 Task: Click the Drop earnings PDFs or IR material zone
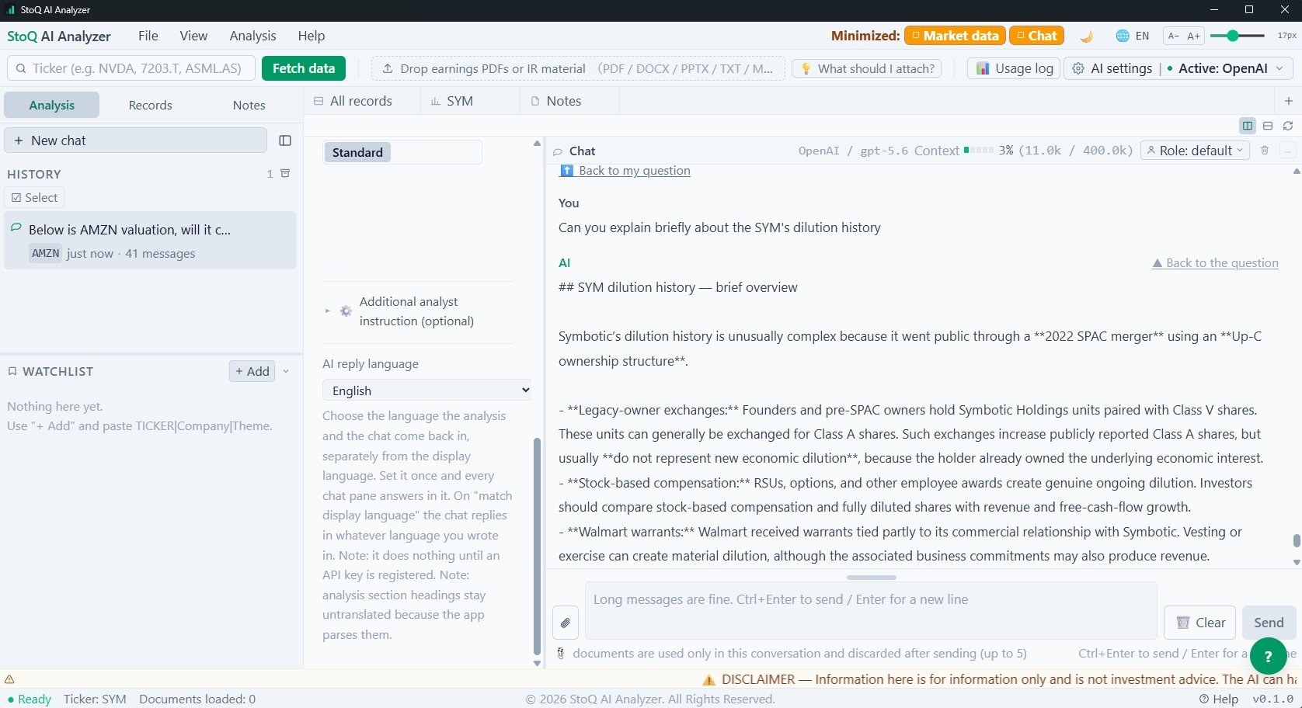pos(579,68)
